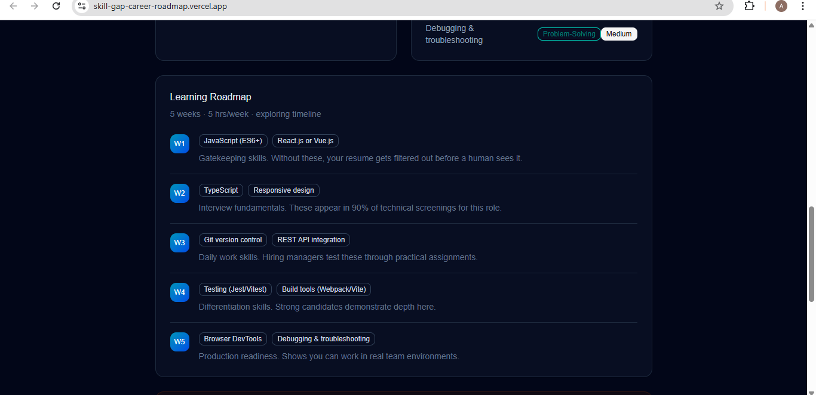Click the Git version control chip
The image size is (816, 395).
[x=233, y=240]
